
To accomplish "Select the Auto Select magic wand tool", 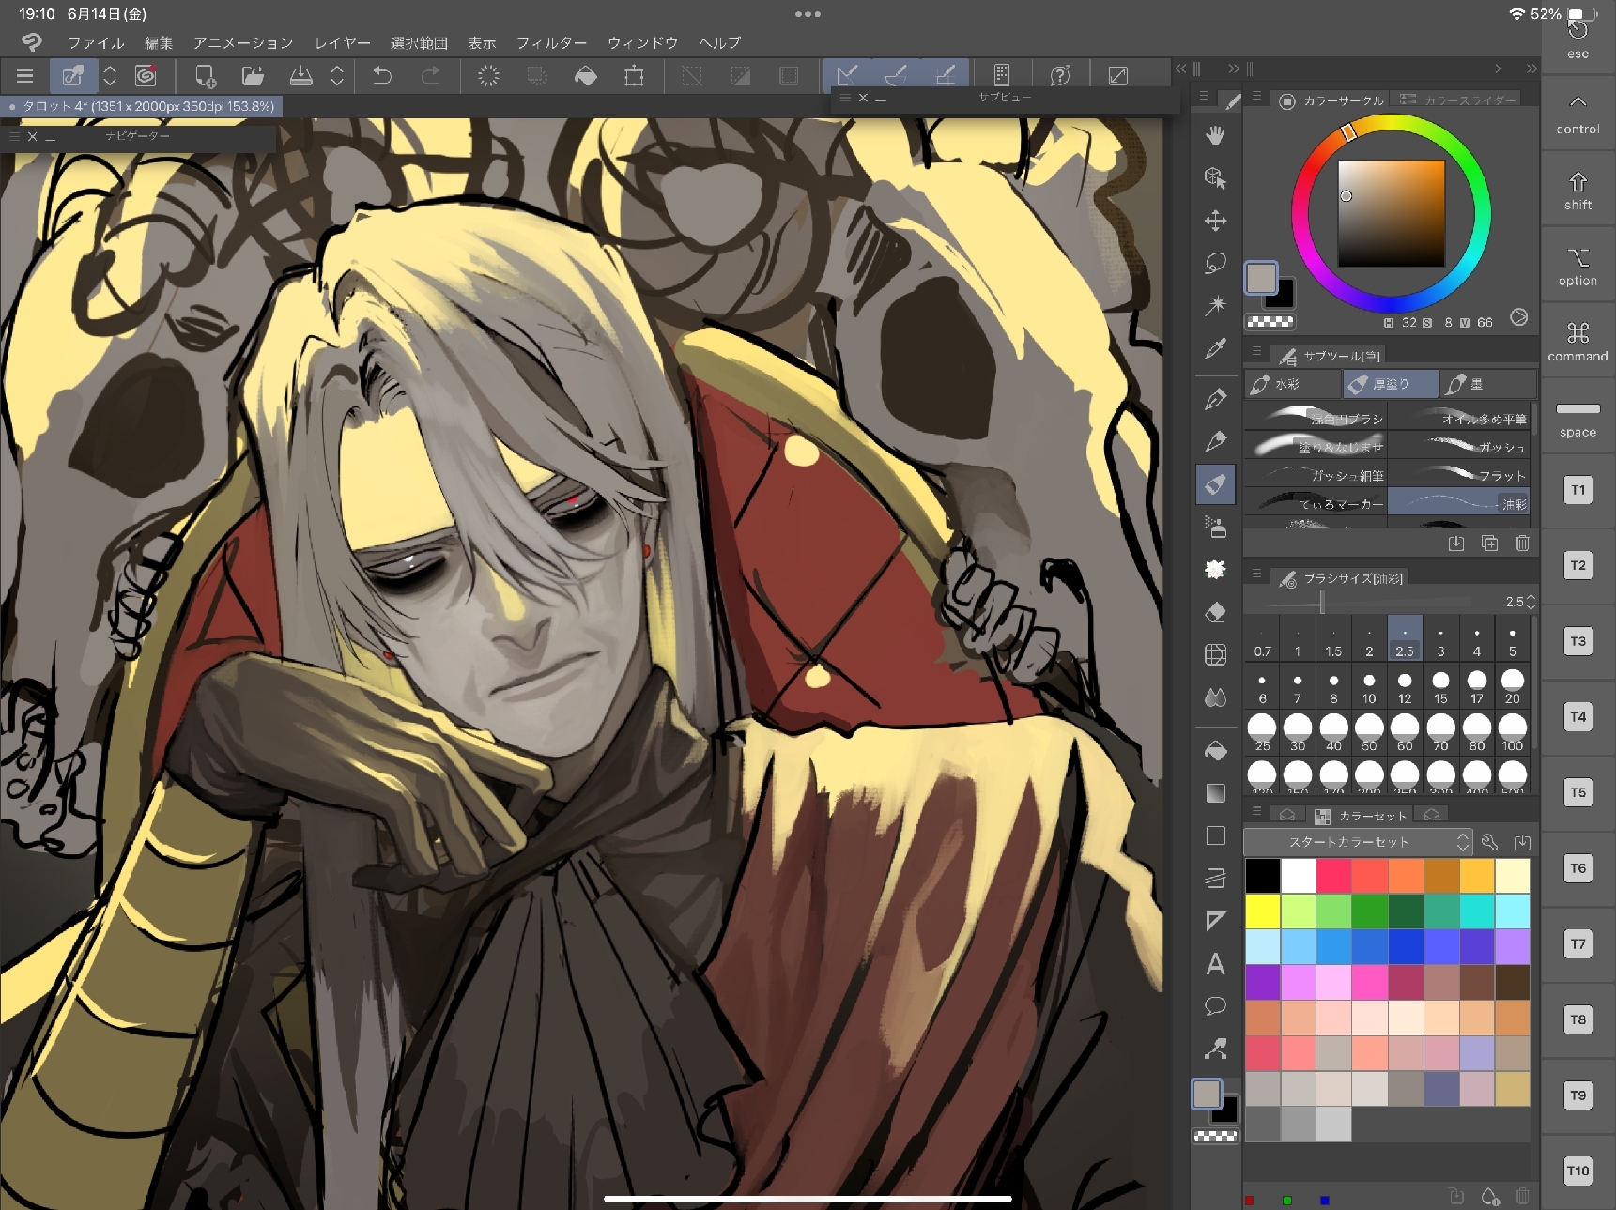I will tap(1215, 306).
